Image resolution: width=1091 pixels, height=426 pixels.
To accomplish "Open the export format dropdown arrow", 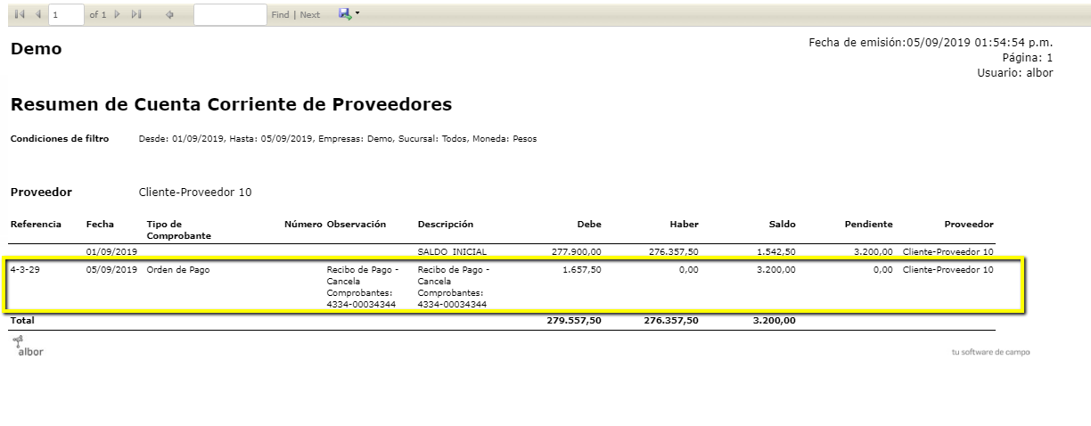I will point(357,14).
